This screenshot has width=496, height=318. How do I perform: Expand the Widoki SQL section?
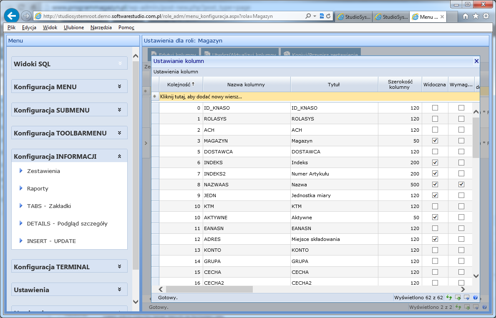(x=120, y=63)
